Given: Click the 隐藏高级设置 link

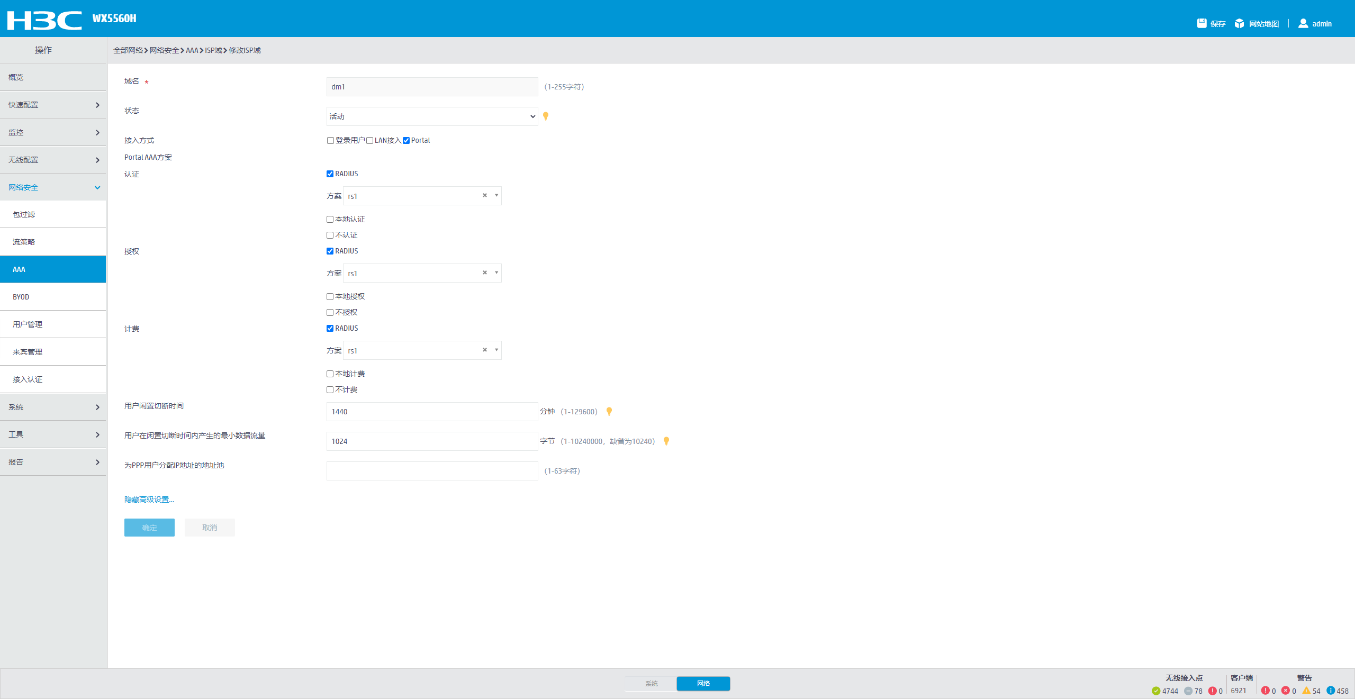Looking at the screenshot, I should click(149, 500).
